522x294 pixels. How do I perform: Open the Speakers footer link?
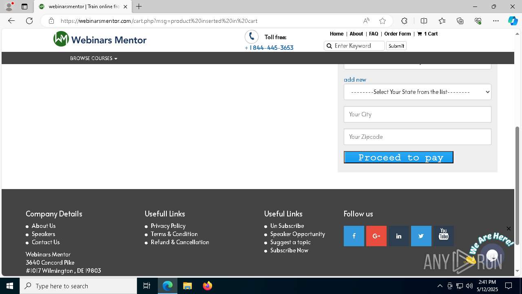coord(43,234)
